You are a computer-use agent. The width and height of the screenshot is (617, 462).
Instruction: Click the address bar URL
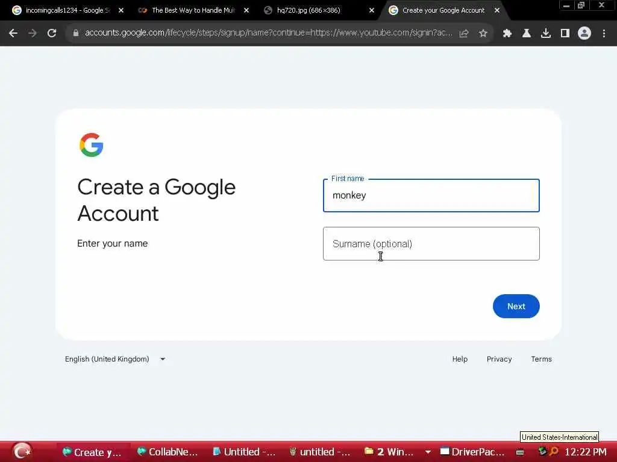(269, 33)
